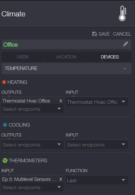Open heating outputs Select endpoints dropdown
Viewport: 135px width, 195px height.
tap(33, 109)
